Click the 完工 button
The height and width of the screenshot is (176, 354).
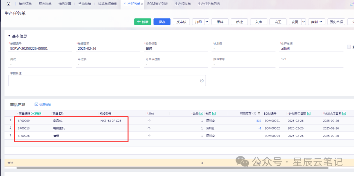pos(278,22)
